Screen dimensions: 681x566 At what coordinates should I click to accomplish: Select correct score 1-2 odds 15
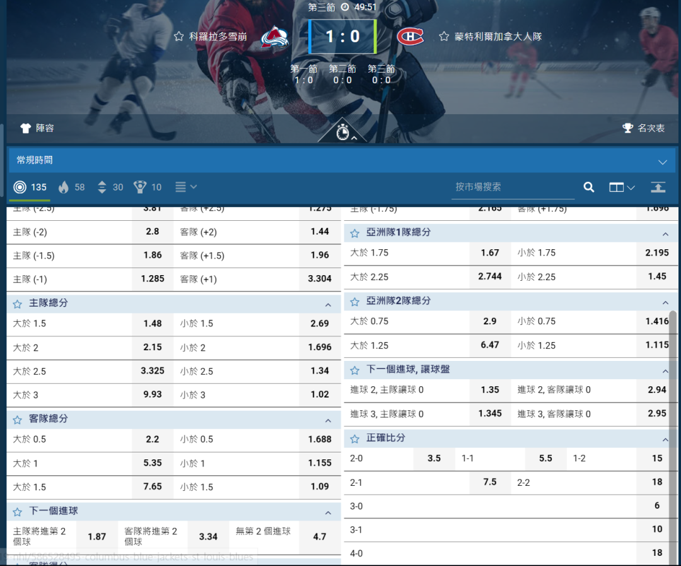656,459
